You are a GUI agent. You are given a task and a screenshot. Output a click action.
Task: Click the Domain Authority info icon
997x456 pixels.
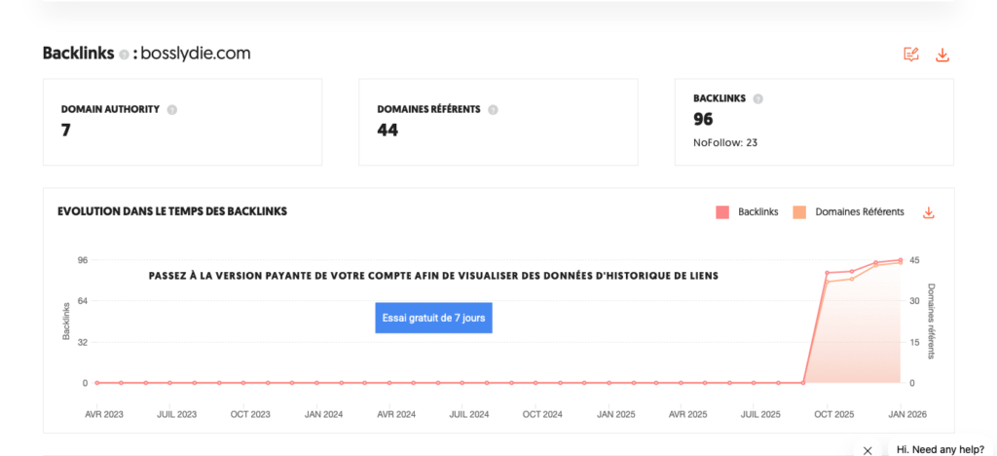(171, 110)
